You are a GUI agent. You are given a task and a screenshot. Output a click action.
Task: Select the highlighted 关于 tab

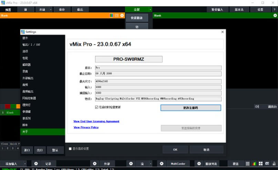pos(43,132)
